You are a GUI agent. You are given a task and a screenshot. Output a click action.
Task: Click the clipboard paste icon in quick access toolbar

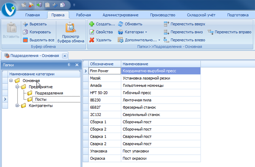click(47, 5)
